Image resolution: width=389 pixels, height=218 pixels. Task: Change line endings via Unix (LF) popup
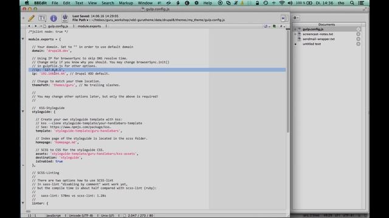point(110,216)
